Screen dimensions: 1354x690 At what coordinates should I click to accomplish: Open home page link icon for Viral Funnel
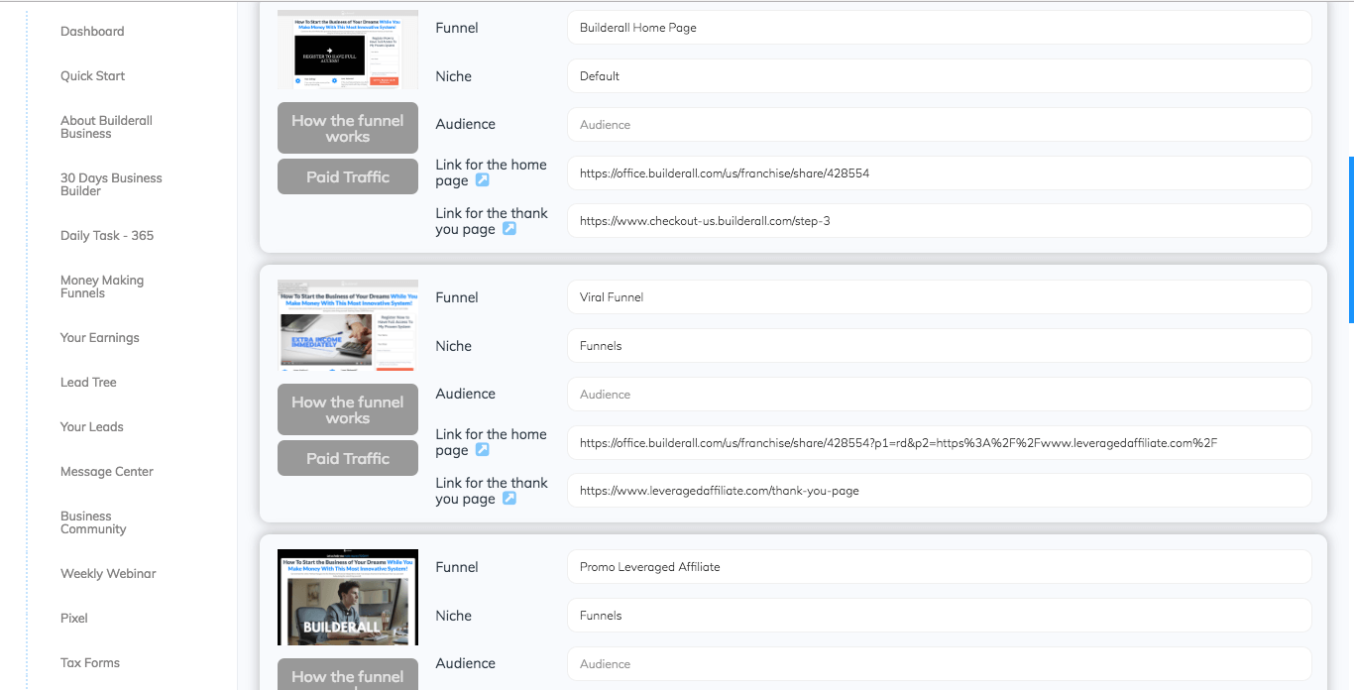click(x=483, y=450)
